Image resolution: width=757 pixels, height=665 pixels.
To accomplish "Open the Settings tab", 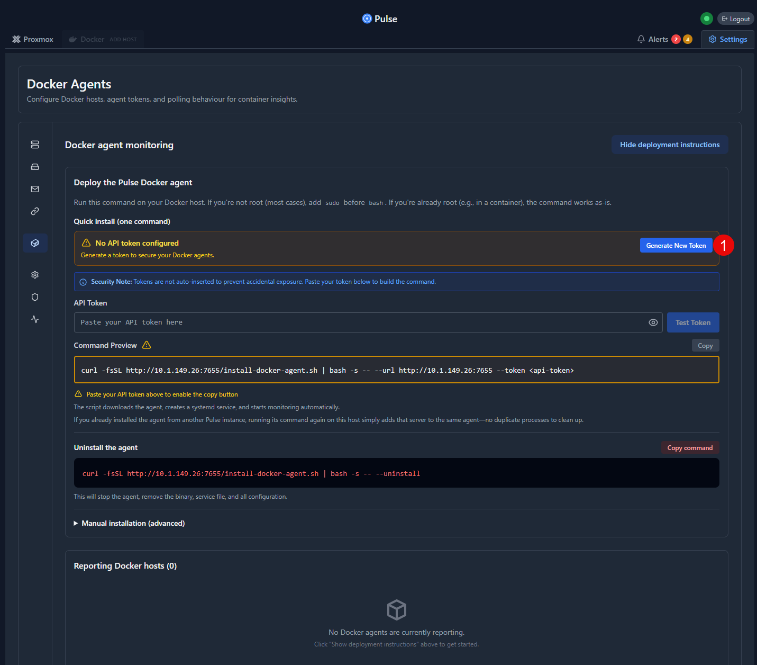I will [x=728, y=39].
